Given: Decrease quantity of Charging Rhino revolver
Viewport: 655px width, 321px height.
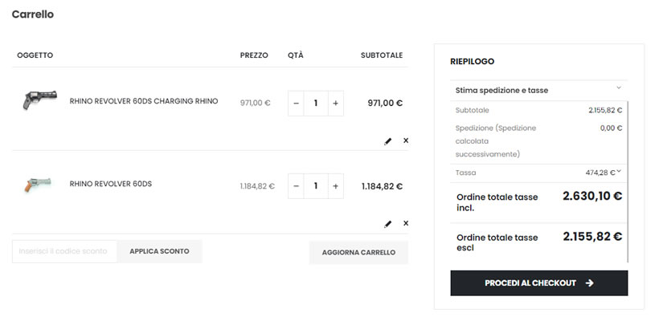Looking at the screenshot, I should tap(296, 103).
